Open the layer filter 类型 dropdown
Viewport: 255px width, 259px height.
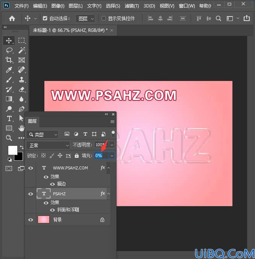(x=42, y=135)
